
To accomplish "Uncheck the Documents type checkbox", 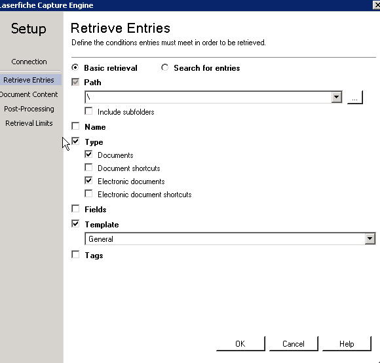I will click(88, 155).
